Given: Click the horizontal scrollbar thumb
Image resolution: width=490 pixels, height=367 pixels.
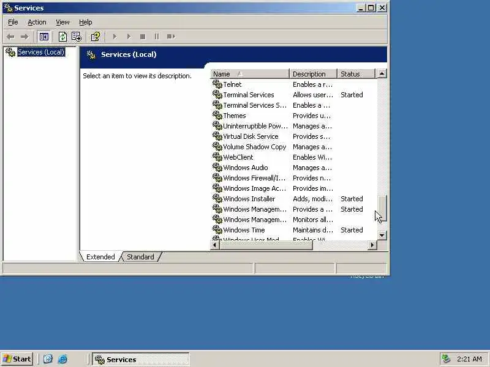Looking at the screenshot, I should (266, 245).
